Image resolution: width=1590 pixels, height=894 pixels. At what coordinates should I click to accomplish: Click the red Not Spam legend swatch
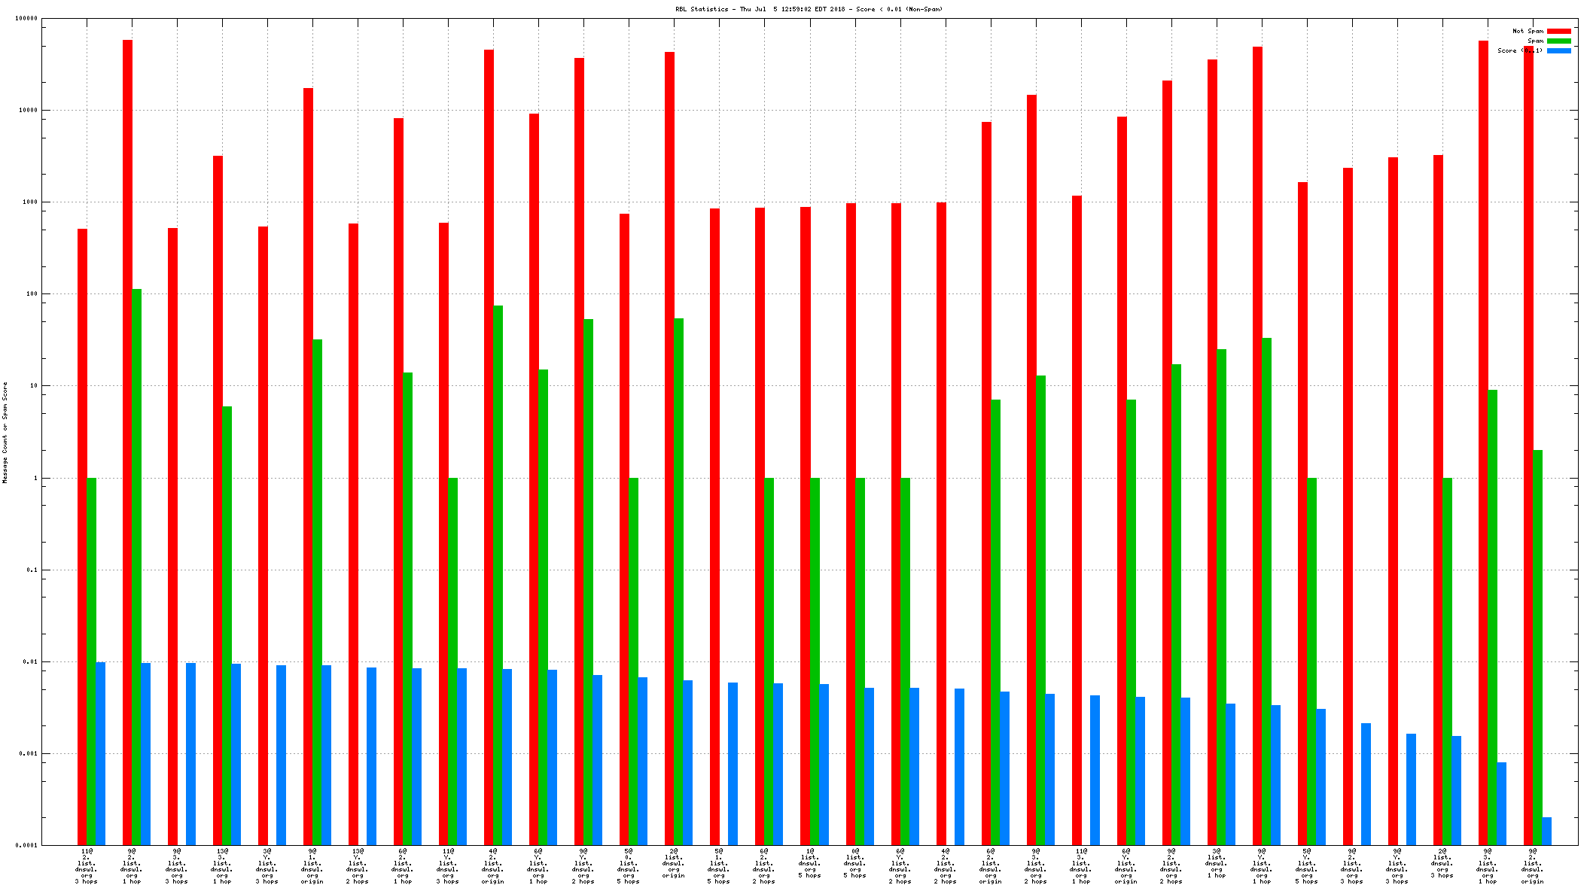1558,32
